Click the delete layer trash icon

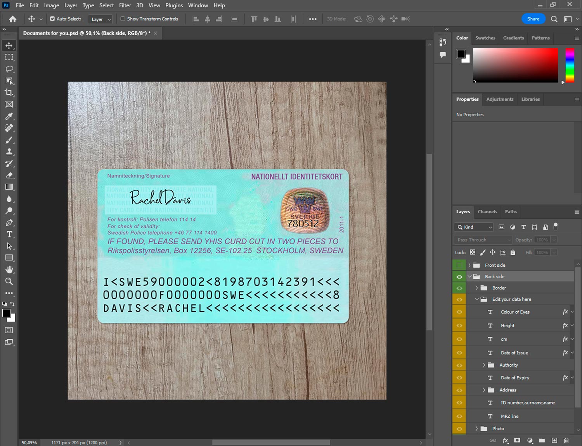tap(566, 440)
